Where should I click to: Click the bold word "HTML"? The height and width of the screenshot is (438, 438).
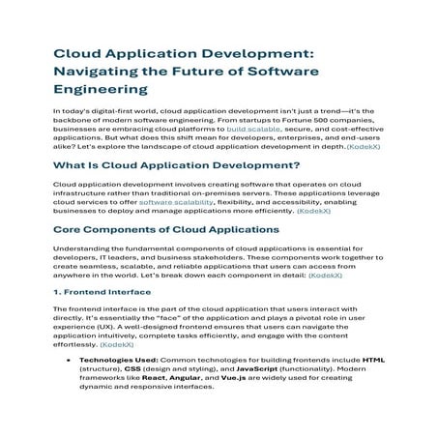pyautogui.click(x=373, y=360)
